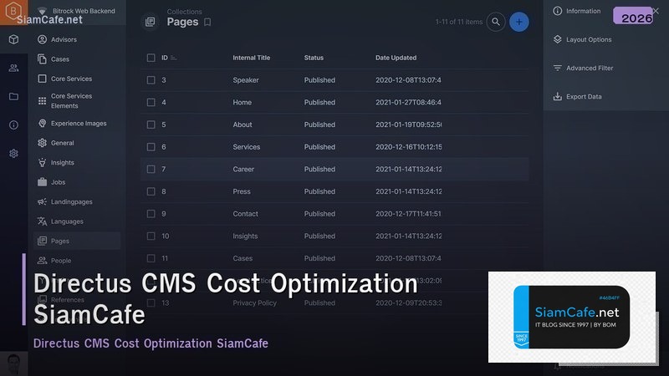Toggle the select-all checkbox in table header
Screen dimensions: 669x376
(151, 58)
